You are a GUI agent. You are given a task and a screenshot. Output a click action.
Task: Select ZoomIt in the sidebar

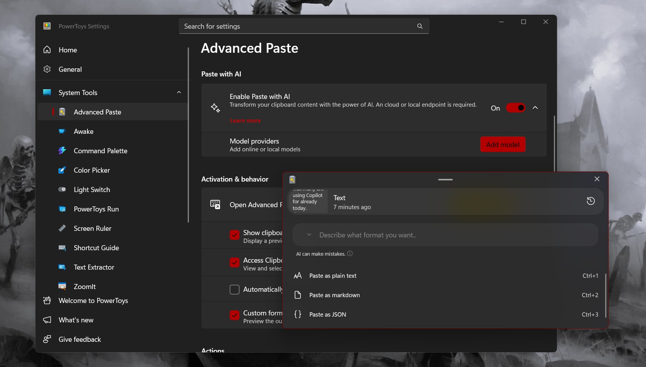84,286
